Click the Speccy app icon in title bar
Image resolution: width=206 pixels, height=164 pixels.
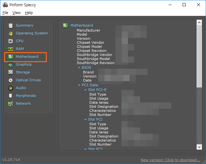[5, 5]
